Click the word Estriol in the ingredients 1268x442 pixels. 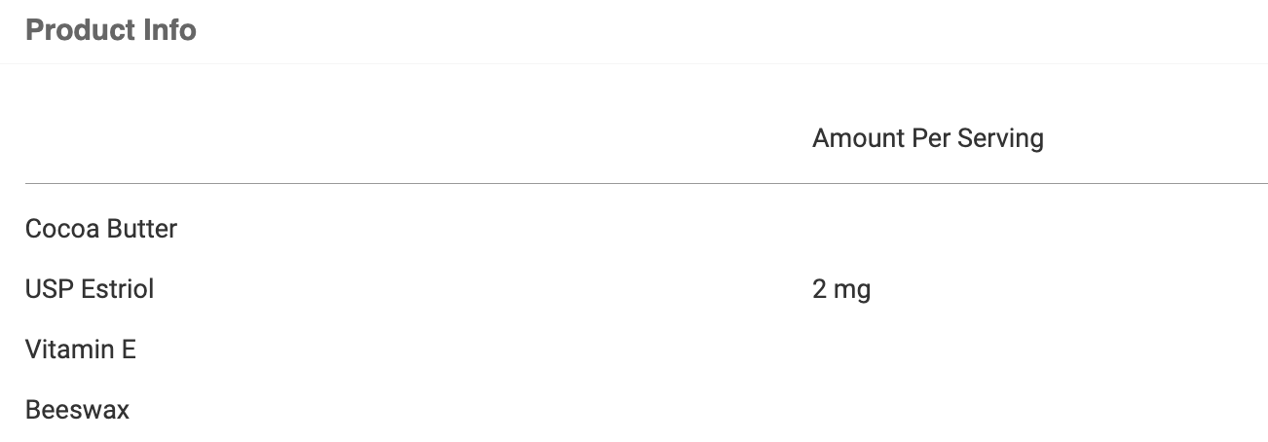(x=118, y=289)
